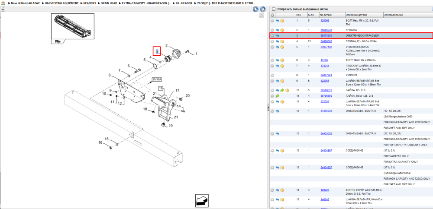Open the EXTRA-CAPACITY - GRAIN HEADER breadcrumb
Viewport: 433px width, 209px height.
click(146, 3)
